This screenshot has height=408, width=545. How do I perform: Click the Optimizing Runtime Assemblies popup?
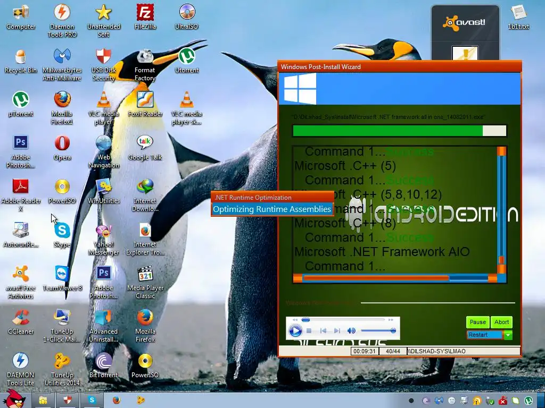[272, 209]
